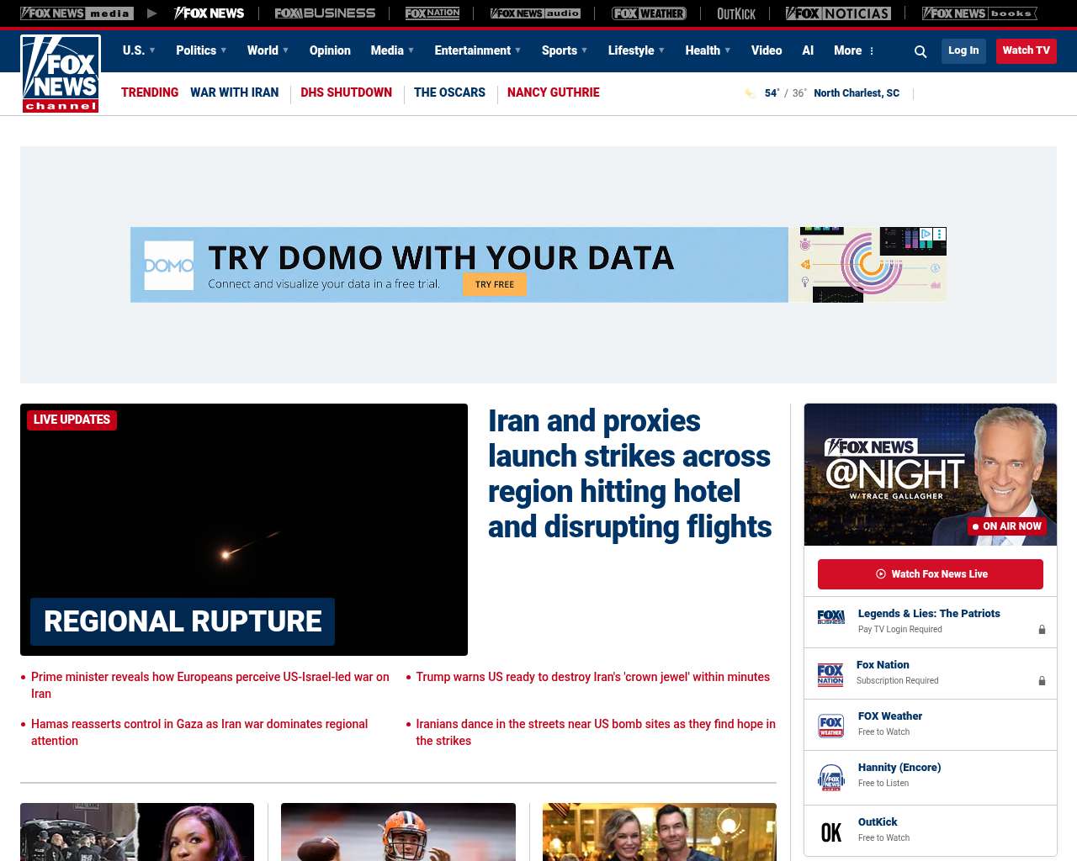Click the lock icon on Fox Nation row
Screen dimensions: 1077x861
1042,681
